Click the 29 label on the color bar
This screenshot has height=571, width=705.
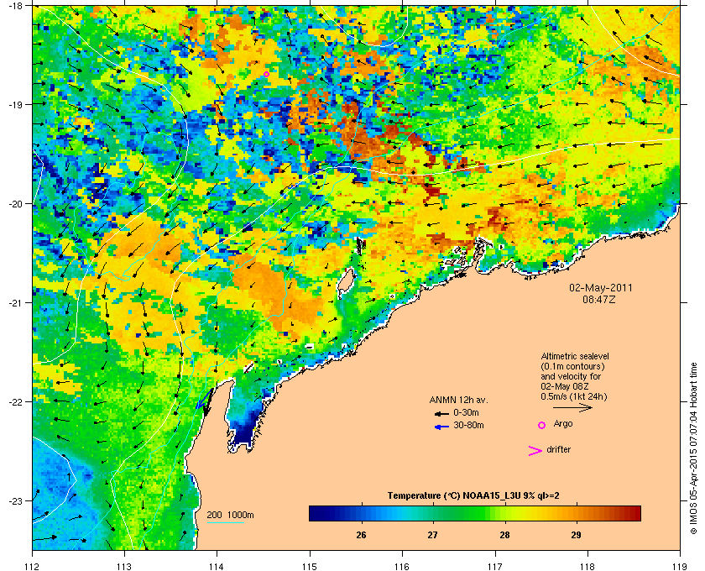click(x=576, y=535)
